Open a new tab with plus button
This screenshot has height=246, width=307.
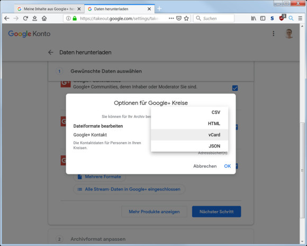[x=159, y=8]
